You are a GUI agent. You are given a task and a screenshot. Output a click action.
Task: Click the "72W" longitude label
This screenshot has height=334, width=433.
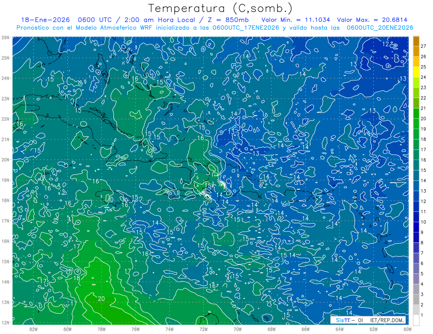pos(204,329)
